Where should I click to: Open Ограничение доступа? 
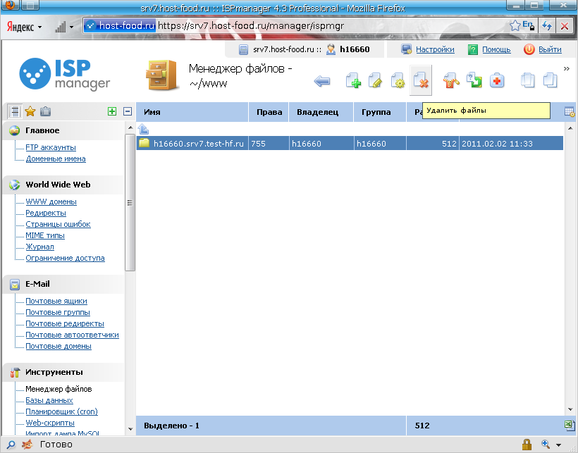[x=66, y=258]
